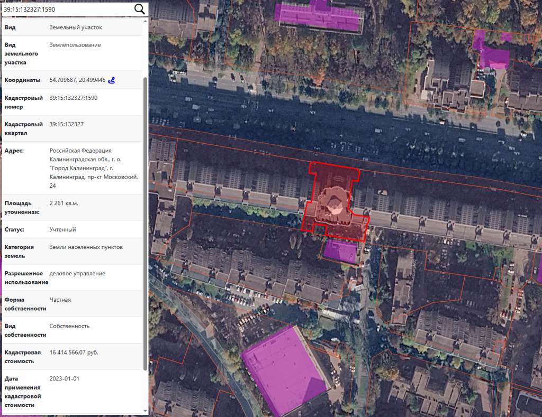Click the cadastral number value 39:15:132327:1590 in the panel
This screenshot has height=417, width=542.
(x=74, y=98)
